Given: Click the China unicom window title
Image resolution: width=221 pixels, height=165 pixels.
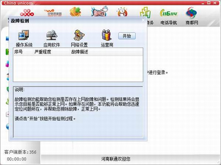Looking at the screenshot, I should pyautogui.click(x=18, y=3).
